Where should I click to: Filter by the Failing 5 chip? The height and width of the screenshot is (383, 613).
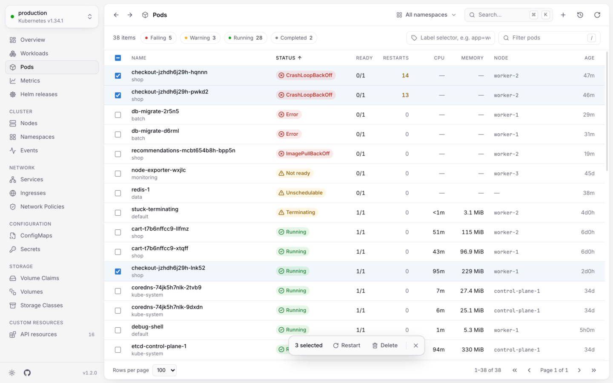pos(158,38)
